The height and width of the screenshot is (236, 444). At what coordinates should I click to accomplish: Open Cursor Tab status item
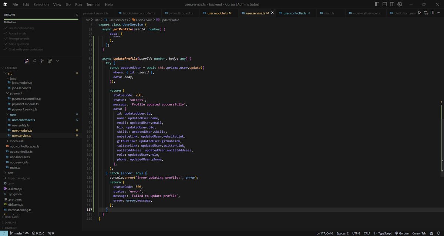coord(419,233)
